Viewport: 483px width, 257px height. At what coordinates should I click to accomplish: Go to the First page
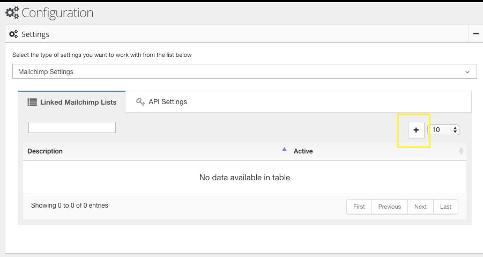coord(359,207)
